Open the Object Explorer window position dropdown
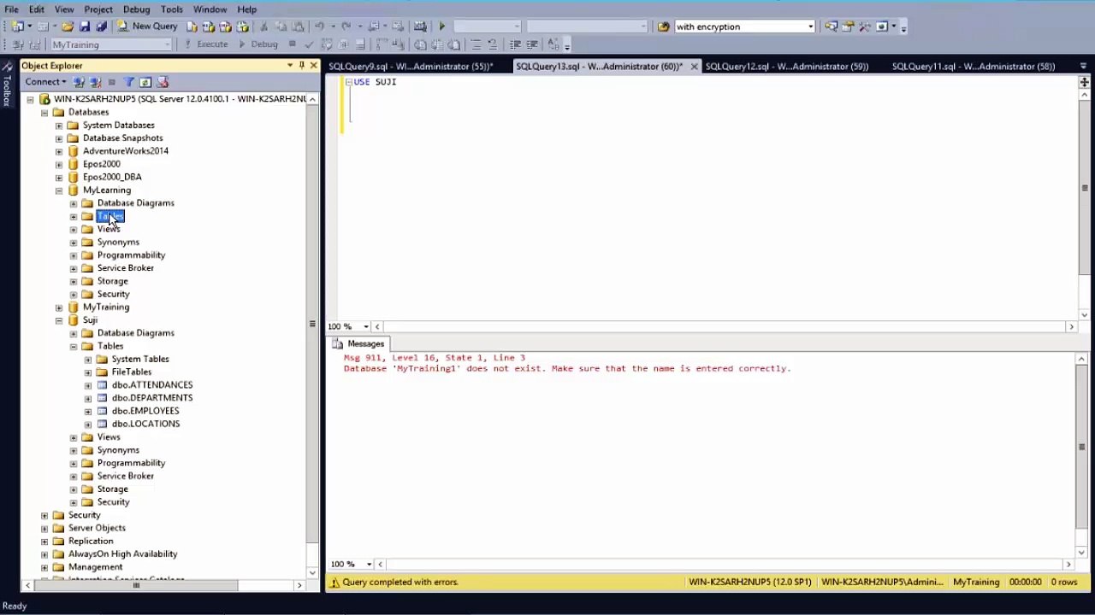Image resolution: width=1095 pixels, height=615 pixels. click(290, 66)
